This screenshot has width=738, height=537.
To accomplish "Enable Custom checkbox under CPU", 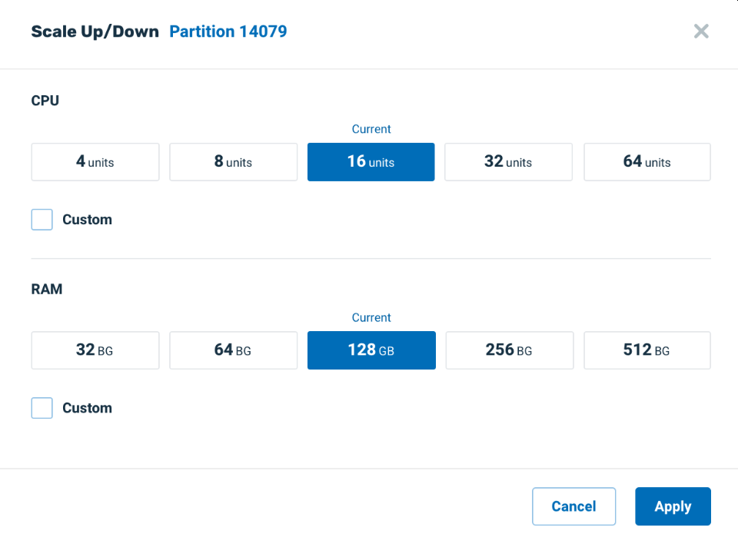I will click(x=42, y=220).
